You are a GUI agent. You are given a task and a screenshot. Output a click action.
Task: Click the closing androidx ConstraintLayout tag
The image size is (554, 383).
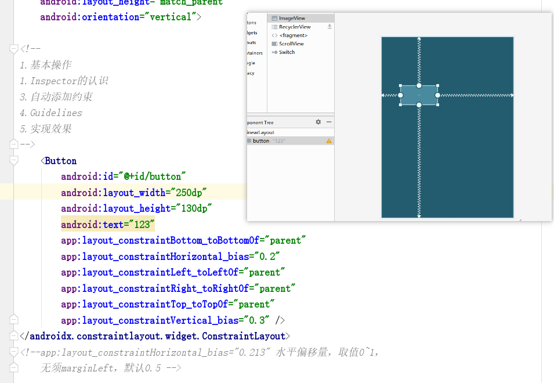click(x=155, y=336)
